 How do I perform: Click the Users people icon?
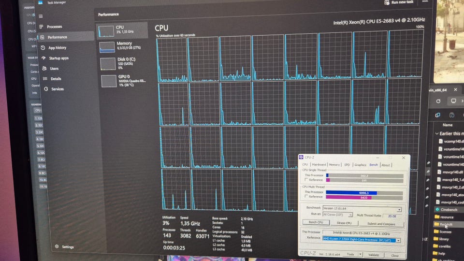tap(44, 68)
